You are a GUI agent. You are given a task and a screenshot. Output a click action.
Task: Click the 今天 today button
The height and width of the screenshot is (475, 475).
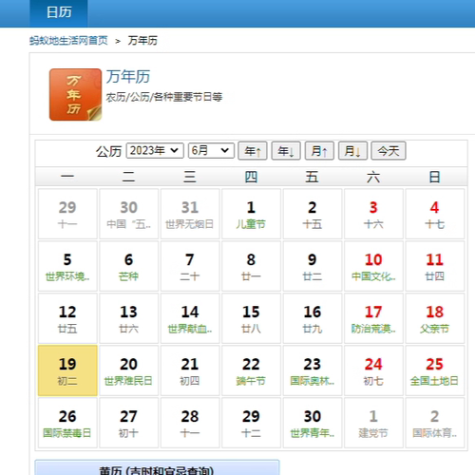pos(389,151)
